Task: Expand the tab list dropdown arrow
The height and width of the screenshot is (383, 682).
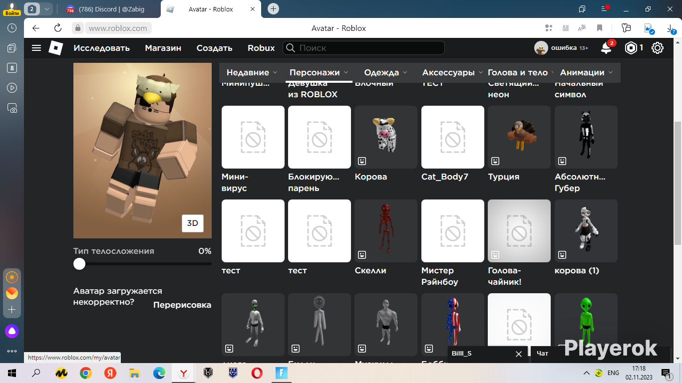Action: pos(46,9)
